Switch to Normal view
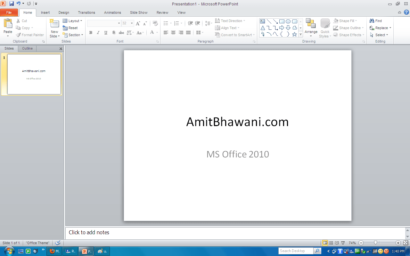Viewport: 410px width, 256px height. [325, 243]
